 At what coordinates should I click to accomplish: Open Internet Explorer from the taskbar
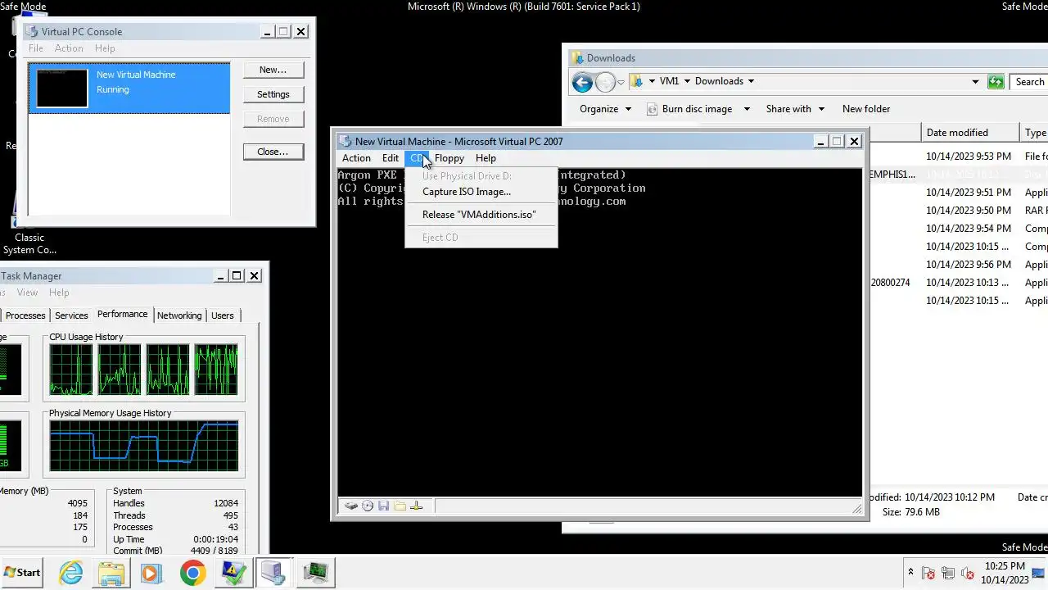[x=71, y=573]
